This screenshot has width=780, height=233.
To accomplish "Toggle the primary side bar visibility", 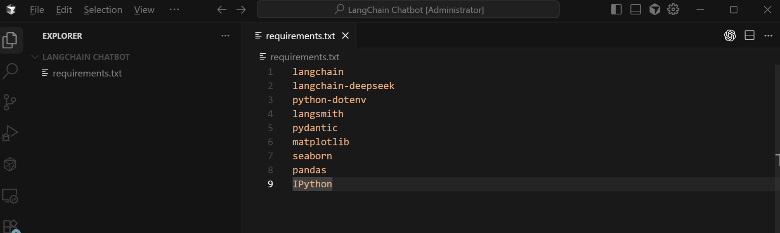I will [616, 10].
